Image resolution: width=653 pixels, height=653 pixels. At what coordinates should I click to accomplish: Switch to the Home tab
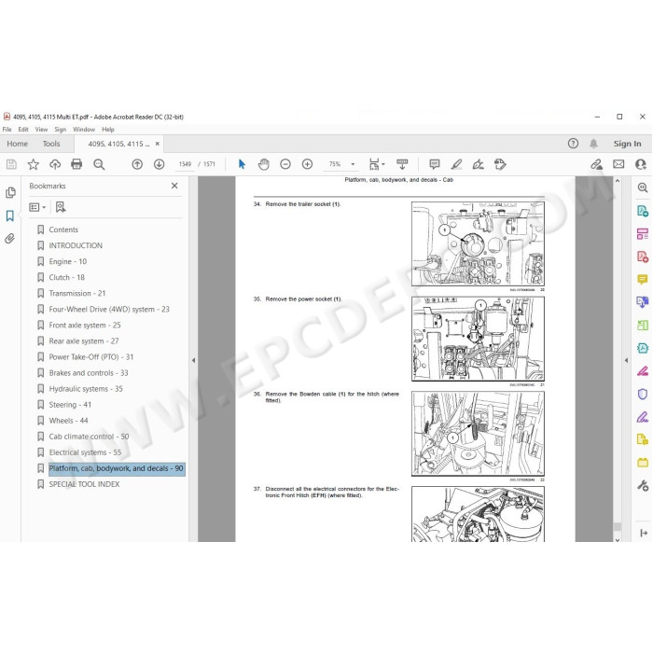click(17, 144)
